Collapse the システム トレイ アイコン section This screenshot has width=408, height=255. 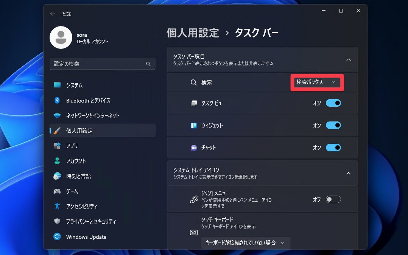click(348, 173)
